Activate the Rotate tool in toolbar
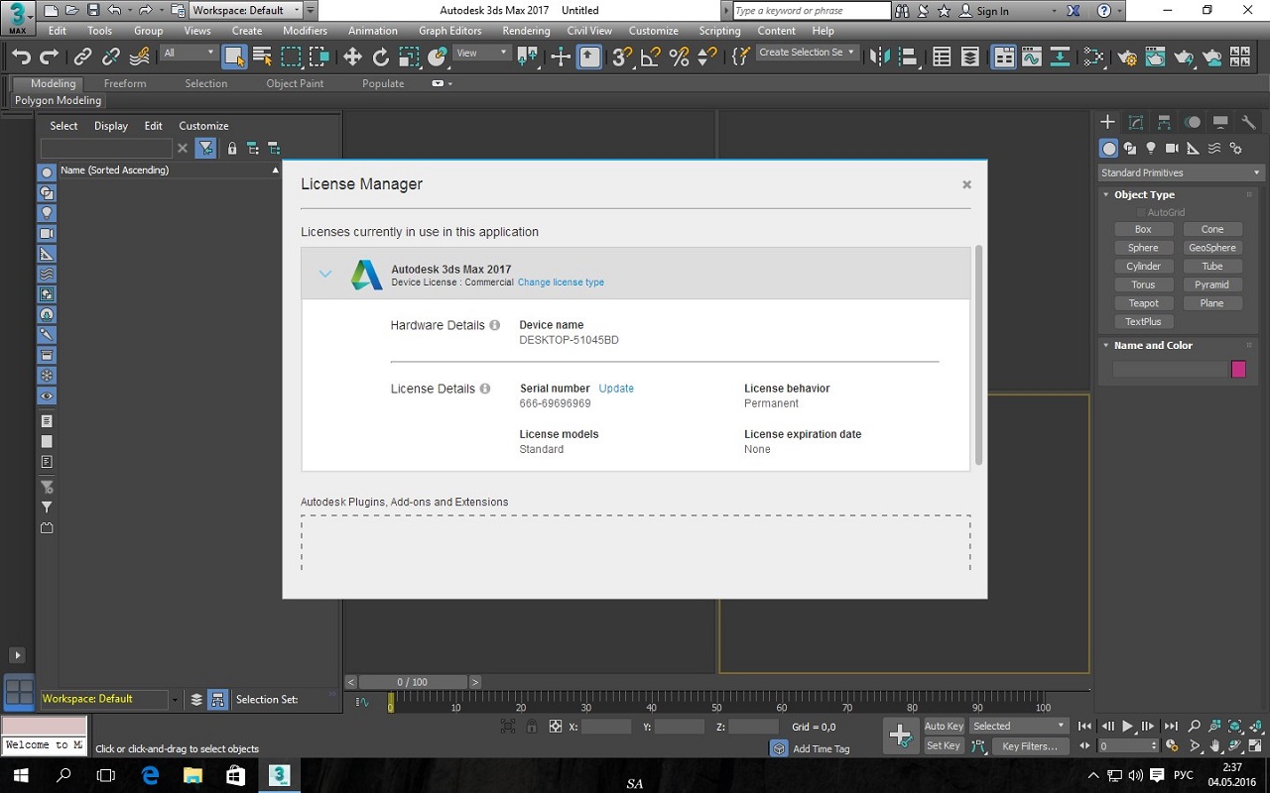Image resolution: width=1270 pixels, height=793 pixels. [380, 57]
